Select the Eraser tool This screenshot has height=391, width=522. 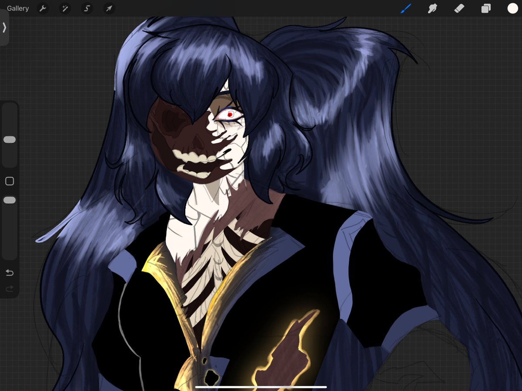[459, 8]
